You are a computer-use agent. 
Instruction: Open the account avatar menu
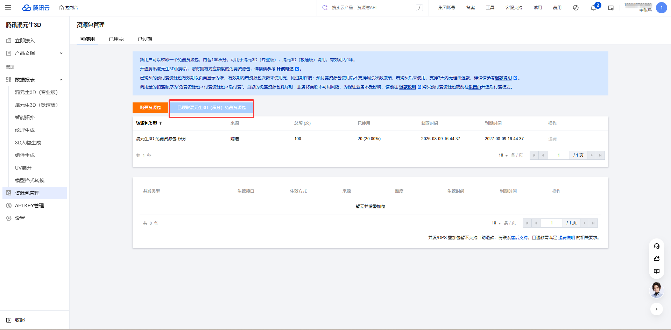coord(662,8)
